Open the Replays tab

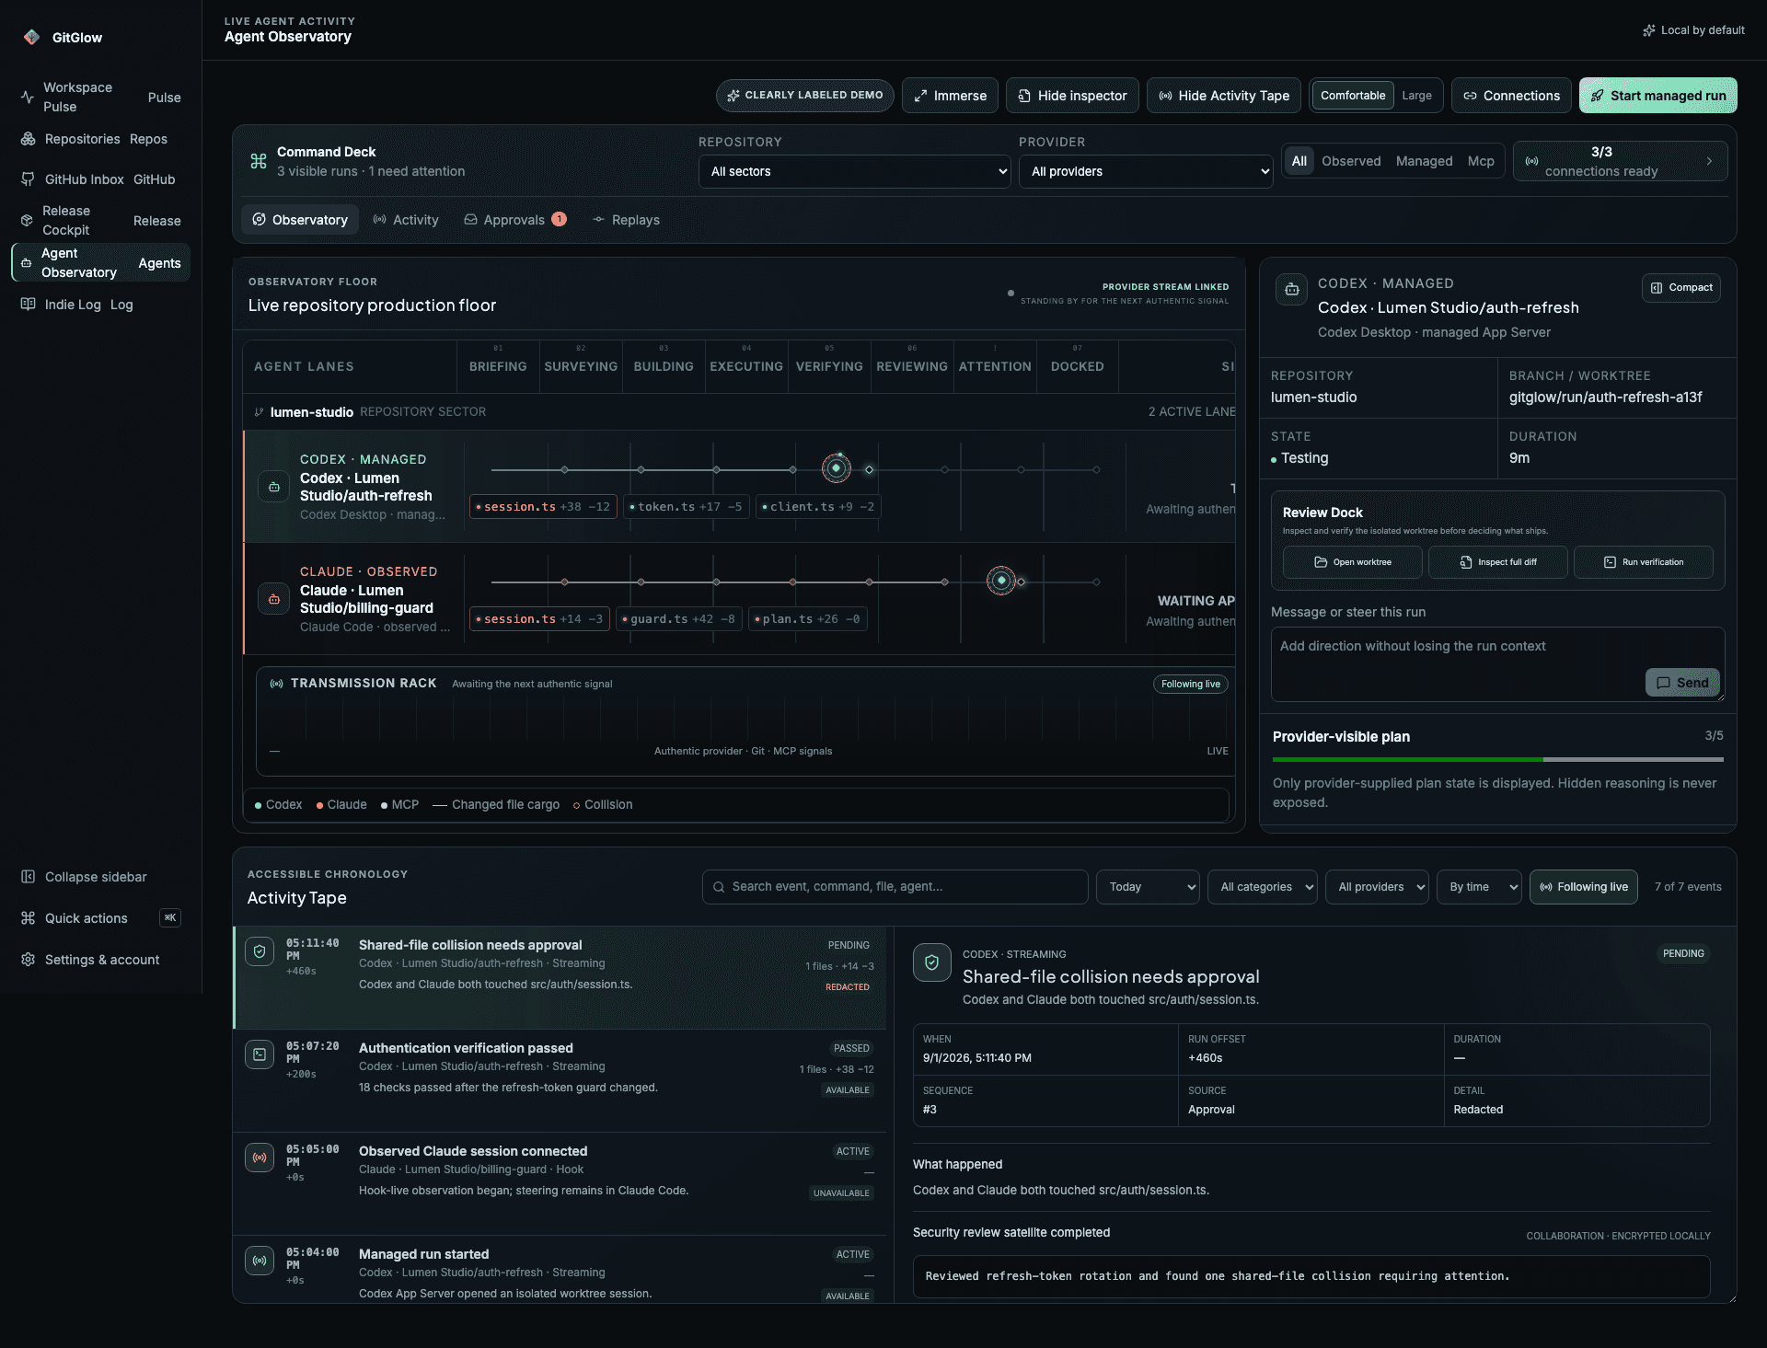tap(626, 220)
